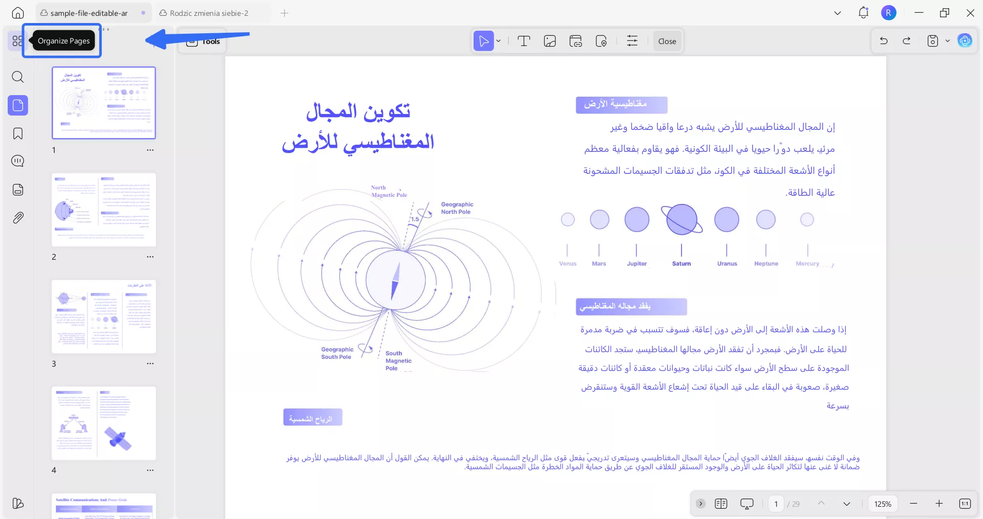
Task: Click the Undo icon
Action: [x=884, y=41]
